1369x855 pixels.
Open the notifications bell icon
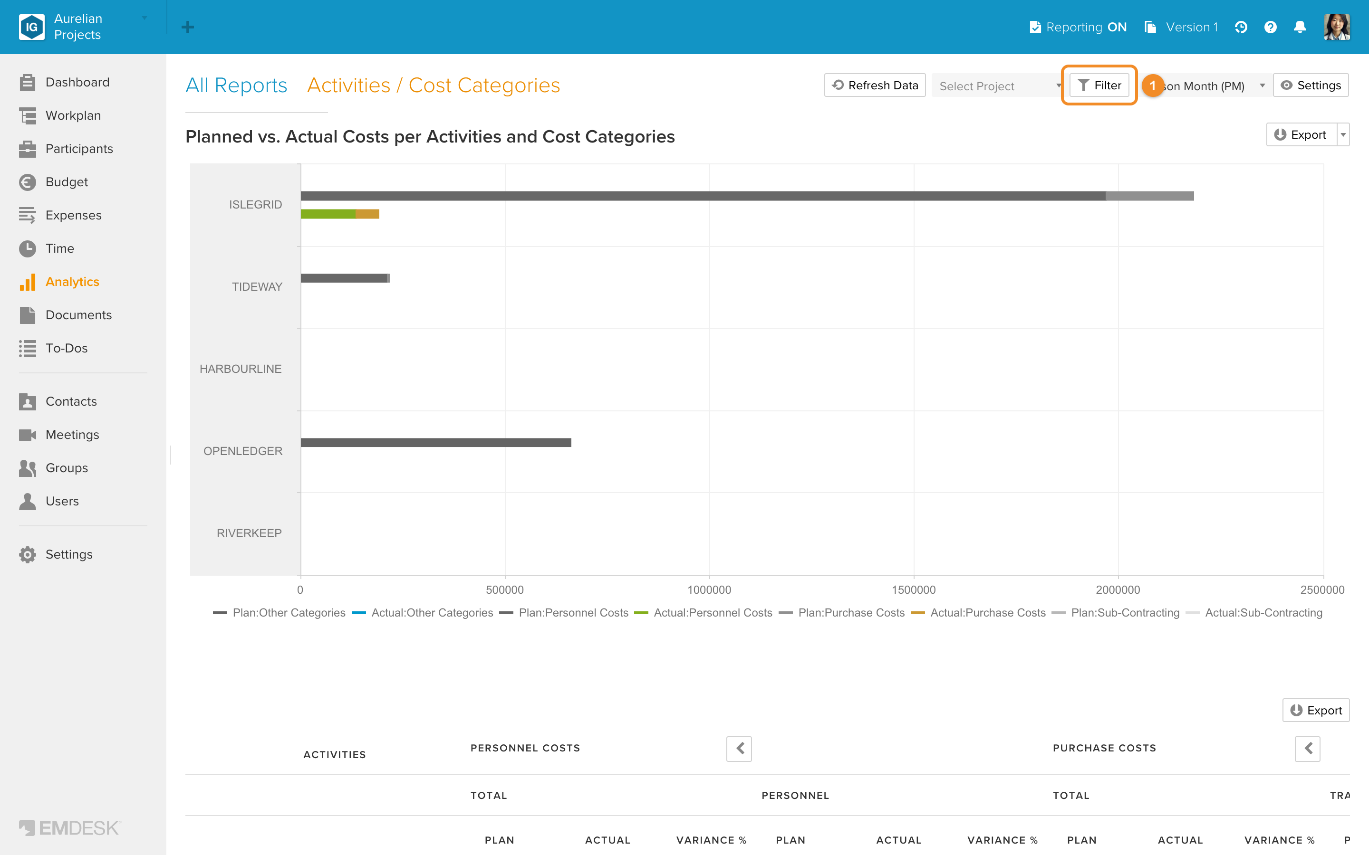pos(1300,27)
